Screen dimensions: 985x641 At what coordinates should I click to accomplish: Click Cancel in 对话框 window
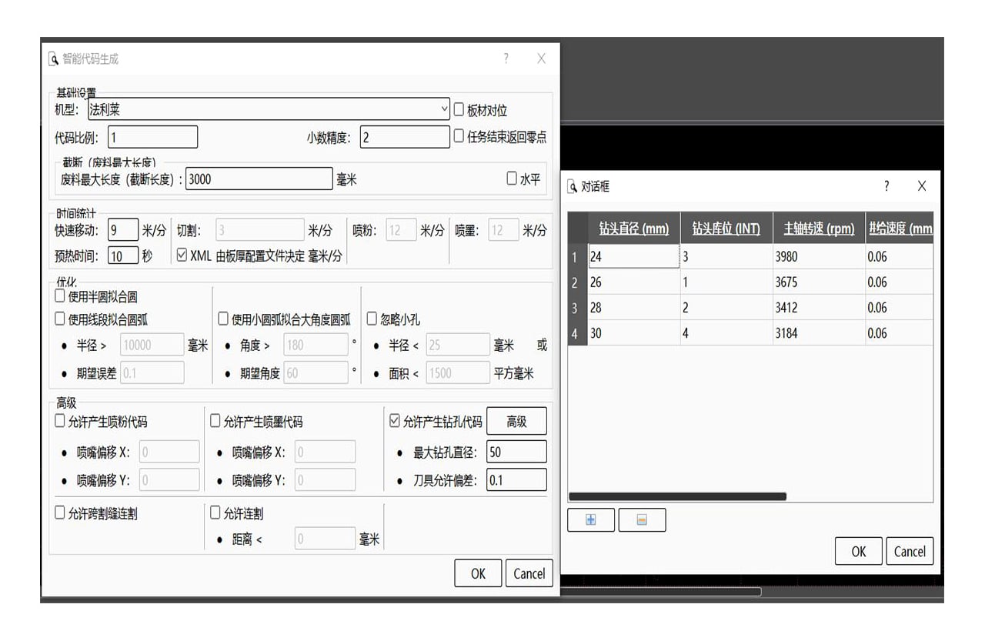coord(910,551)
